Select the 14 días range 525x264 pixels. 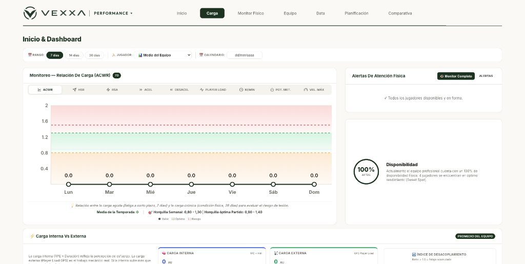point(74,55)
